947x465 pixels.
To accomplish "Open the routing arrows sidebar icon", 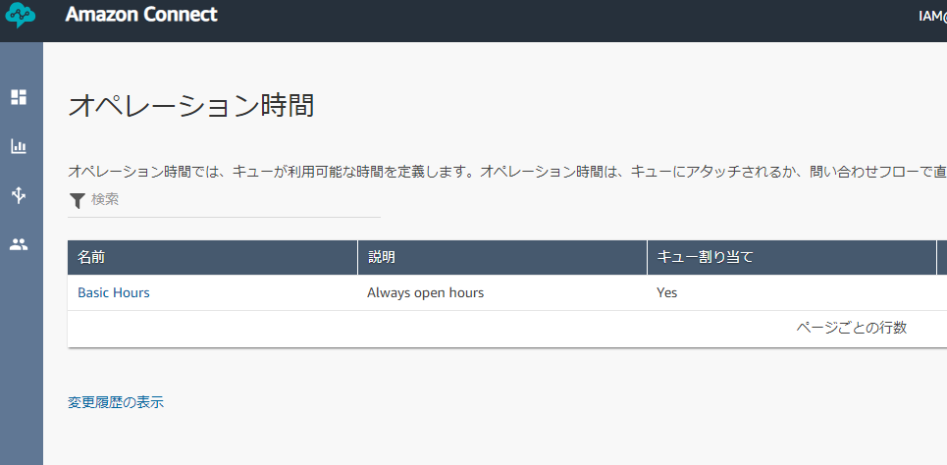I will coord(19,194).
